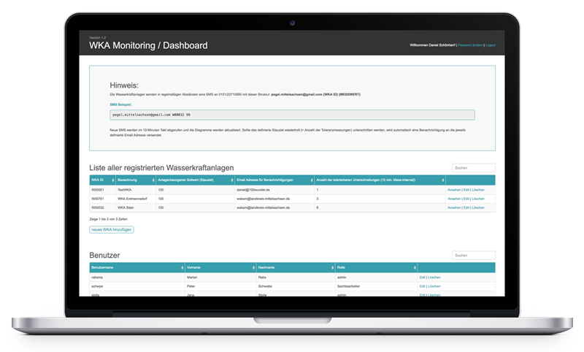
Task: Focus the WKA list search field
Action: (x=473, y=168)
